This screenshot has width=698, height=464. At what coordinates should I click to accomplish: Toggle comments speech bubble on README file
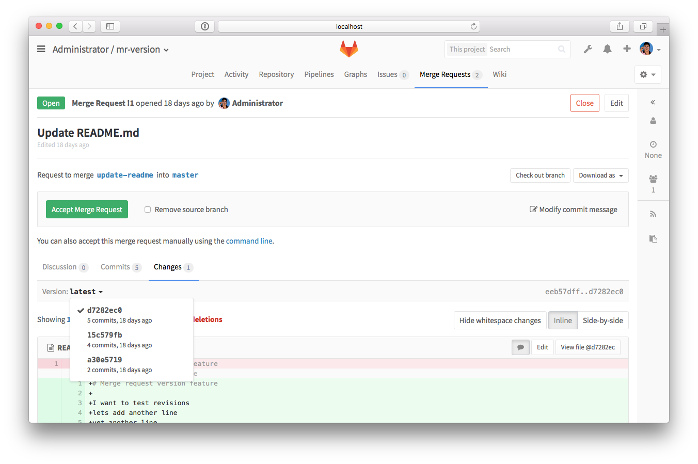pos(520,347)
